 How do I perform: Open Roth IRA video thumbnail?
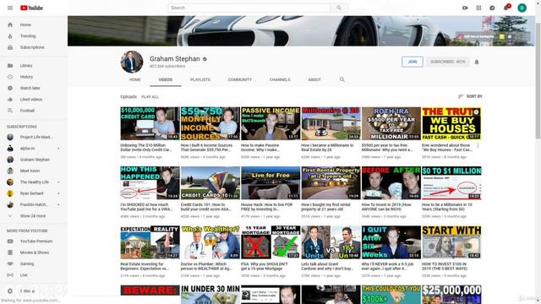point(391,123)
